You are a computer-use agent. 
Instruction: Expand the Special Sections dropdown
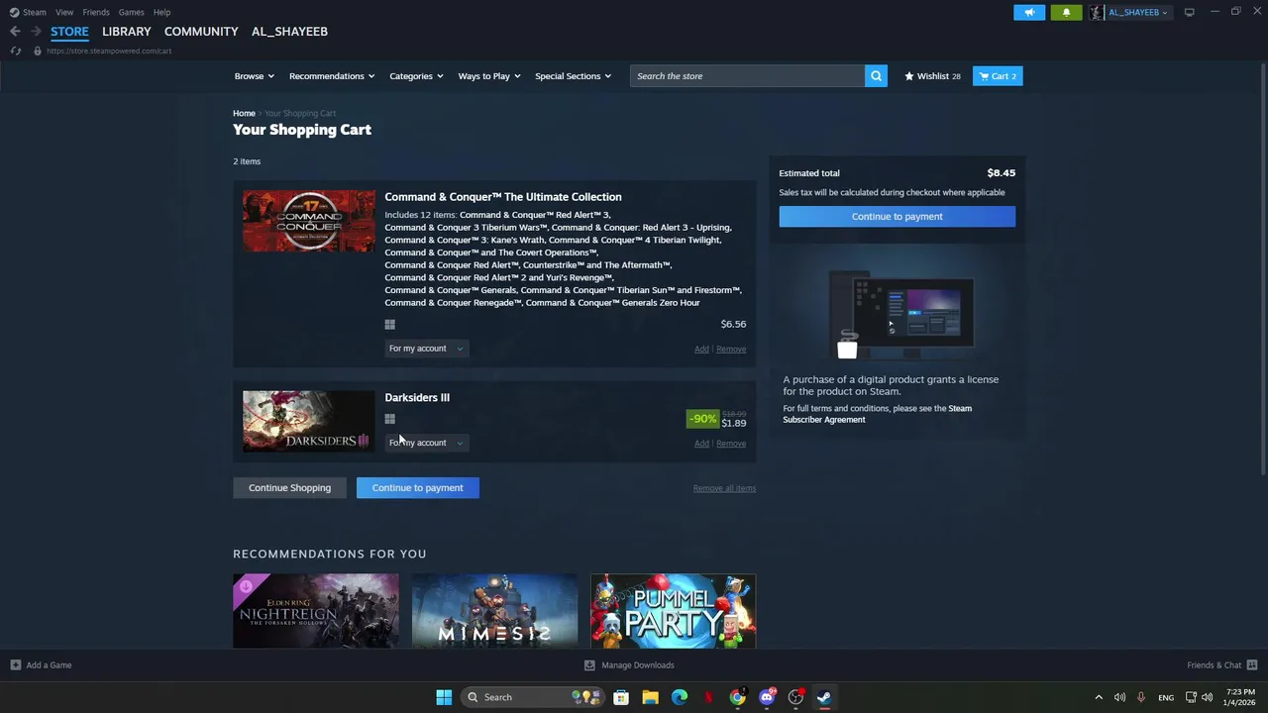[x=573, y=76]
